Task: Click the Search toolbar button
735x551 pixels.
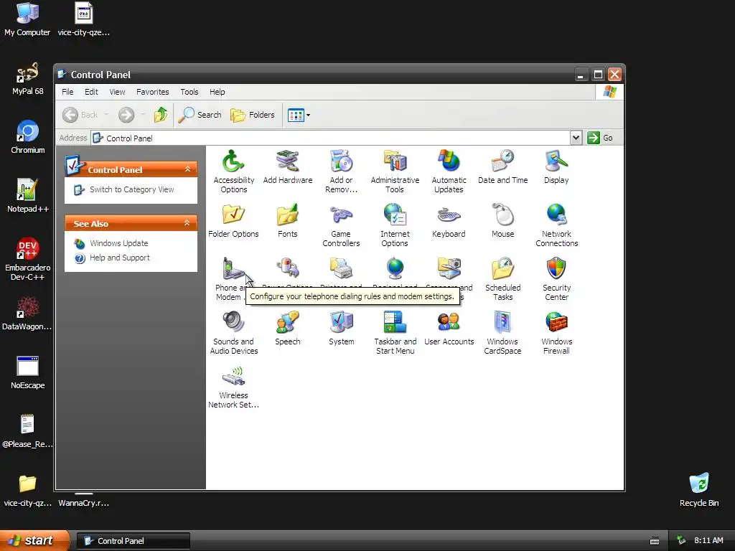Action: tap(200, 115)
